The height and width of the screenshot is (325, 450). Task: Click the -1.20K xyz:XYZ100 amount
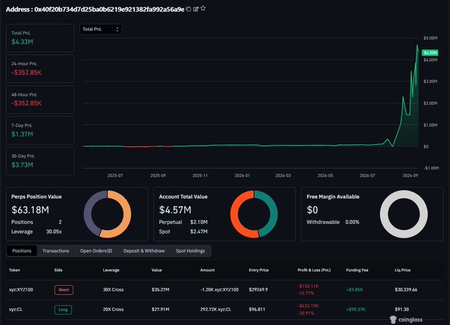[x=219, y=290]
